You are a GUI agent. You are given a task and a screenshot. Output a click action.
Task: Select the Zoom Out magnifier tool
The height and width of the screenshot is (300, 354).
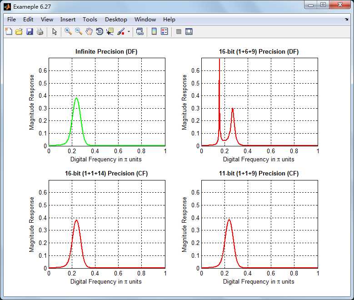click(78, 31)
